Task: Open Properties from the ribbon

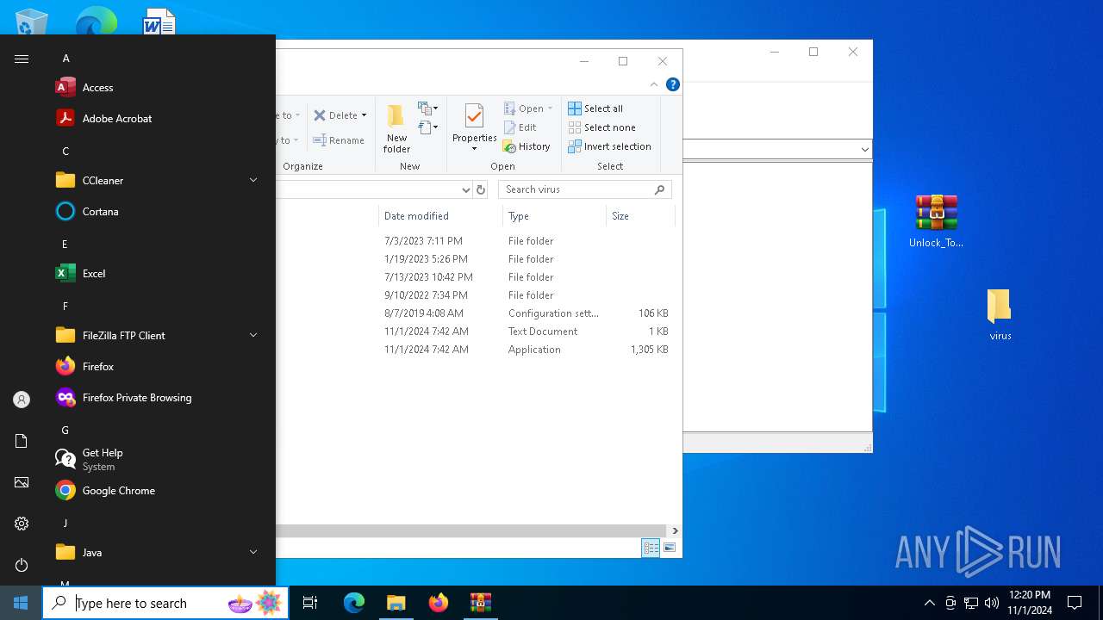Action: tap(474, 122)
